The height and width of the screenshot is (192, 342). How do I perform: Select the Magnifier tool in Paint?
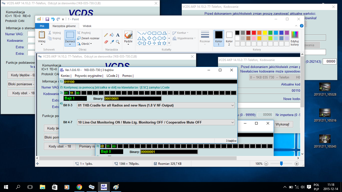point(118,42)
